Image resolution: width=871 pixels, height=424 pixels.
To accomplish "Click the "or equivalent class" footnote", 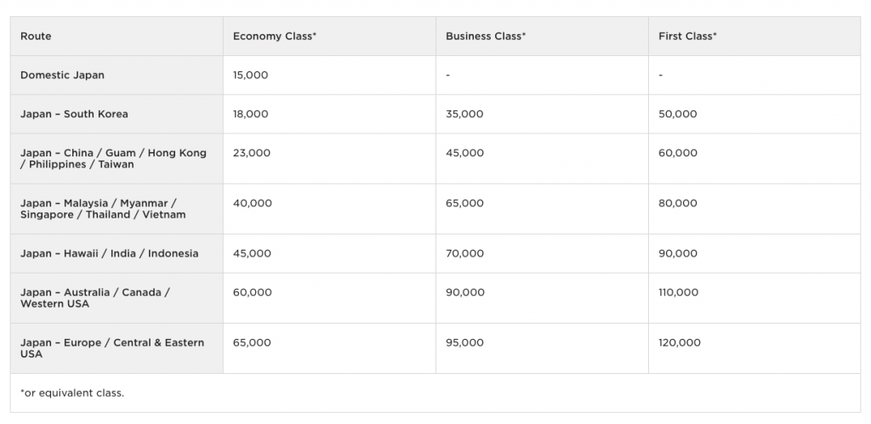I will [72, 393].
